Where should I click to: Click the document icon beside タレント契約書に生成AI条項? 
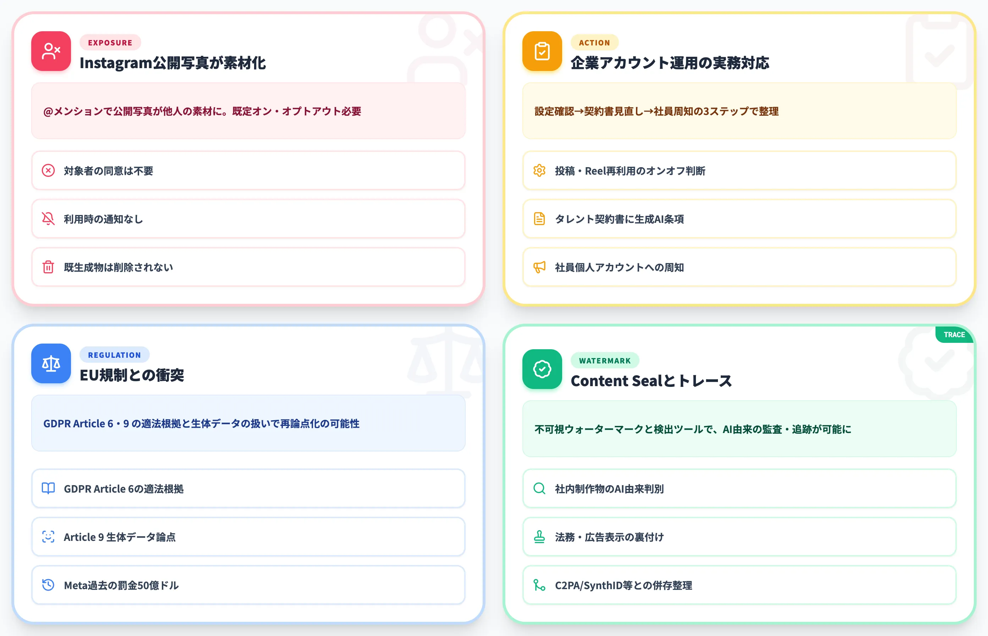[x=539, y=219]
